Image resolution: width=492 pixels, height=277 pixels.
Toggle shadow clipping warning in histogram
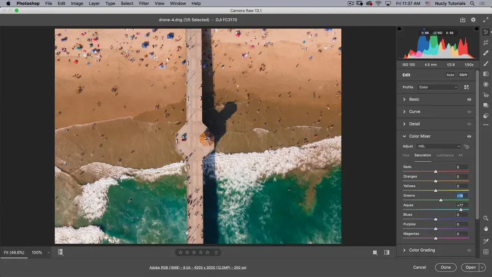(x=399, y=29)
